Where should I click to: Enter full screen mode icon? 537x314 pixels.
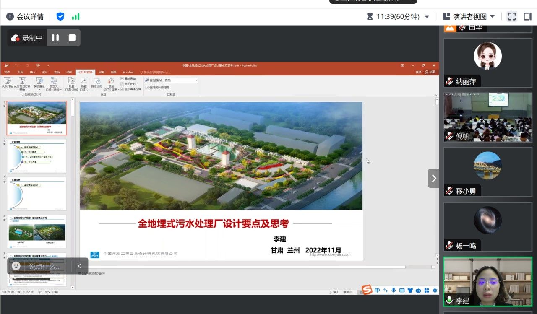point(512,16)
